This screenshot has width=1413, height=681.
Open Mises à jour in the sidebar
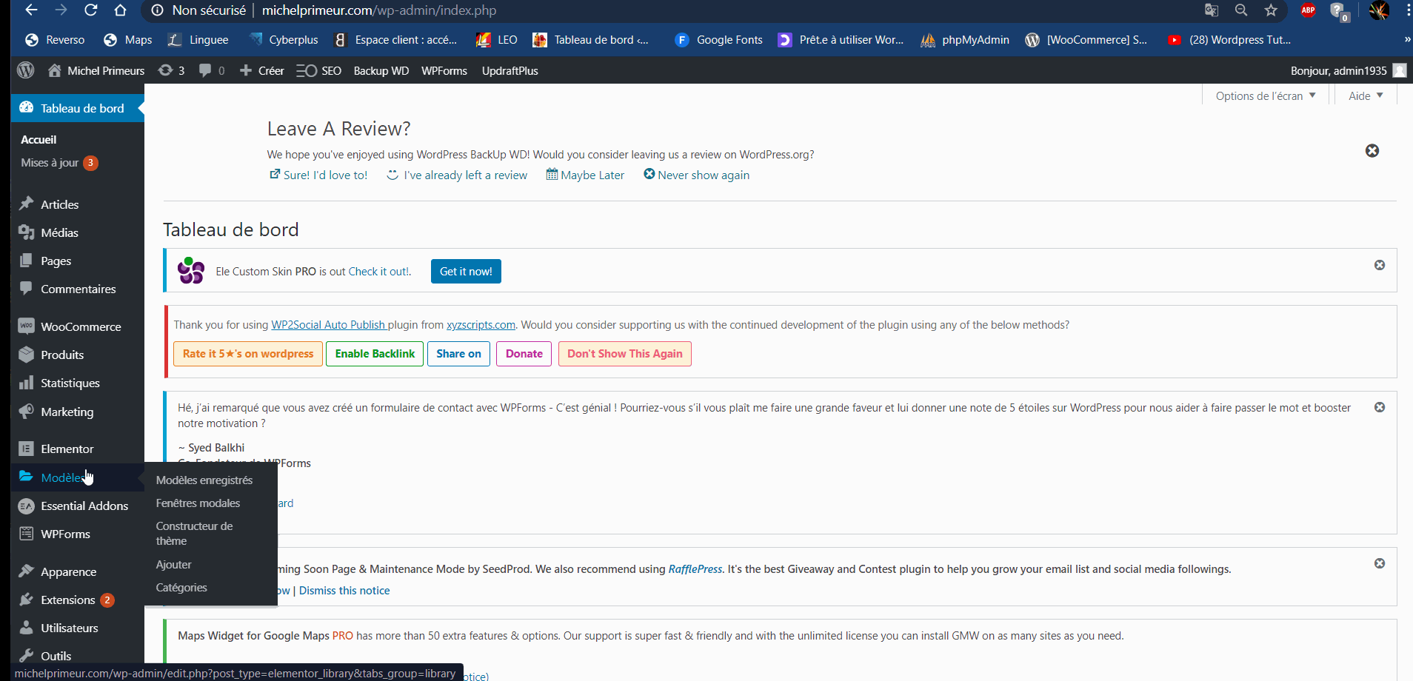59,162
